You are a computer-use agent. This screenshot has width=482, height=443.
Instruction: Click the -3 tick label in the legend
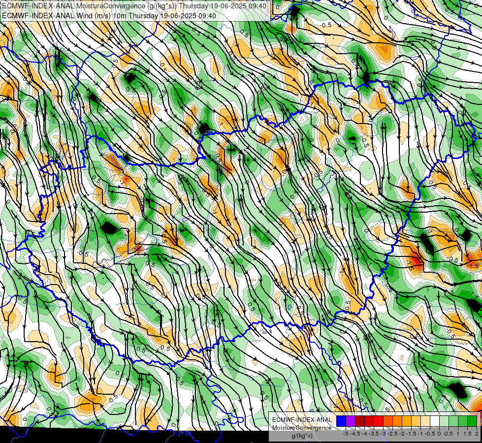[384, 434]
